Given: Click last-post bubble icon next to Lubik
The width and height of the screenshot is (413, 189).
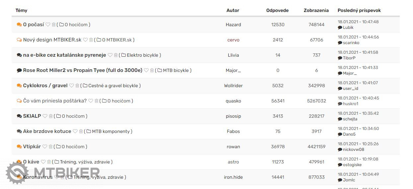Looking at the screenshot, I should click(340, 28).
